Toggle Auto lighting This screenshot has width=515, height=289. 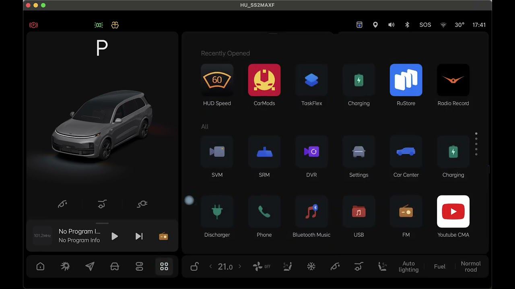(408, 267)
